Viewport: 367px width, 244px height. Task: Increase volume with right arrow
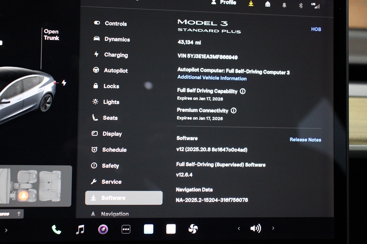tap(273, 228)
